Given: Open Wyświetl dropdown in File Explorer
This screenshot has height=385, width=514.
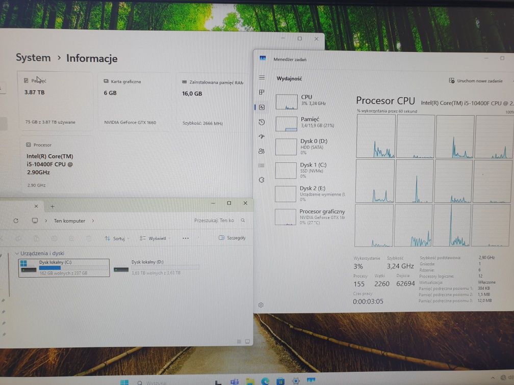Looking at the screenshot, I should click(154, 238).
